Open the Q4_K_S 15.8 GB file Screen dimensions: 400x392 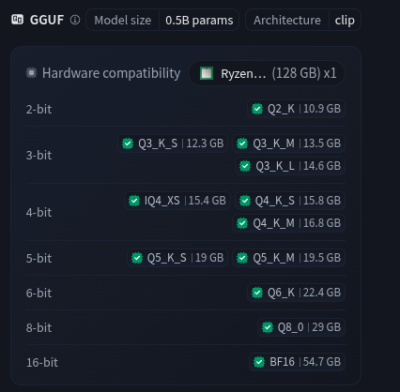click(x=290, y=201)
